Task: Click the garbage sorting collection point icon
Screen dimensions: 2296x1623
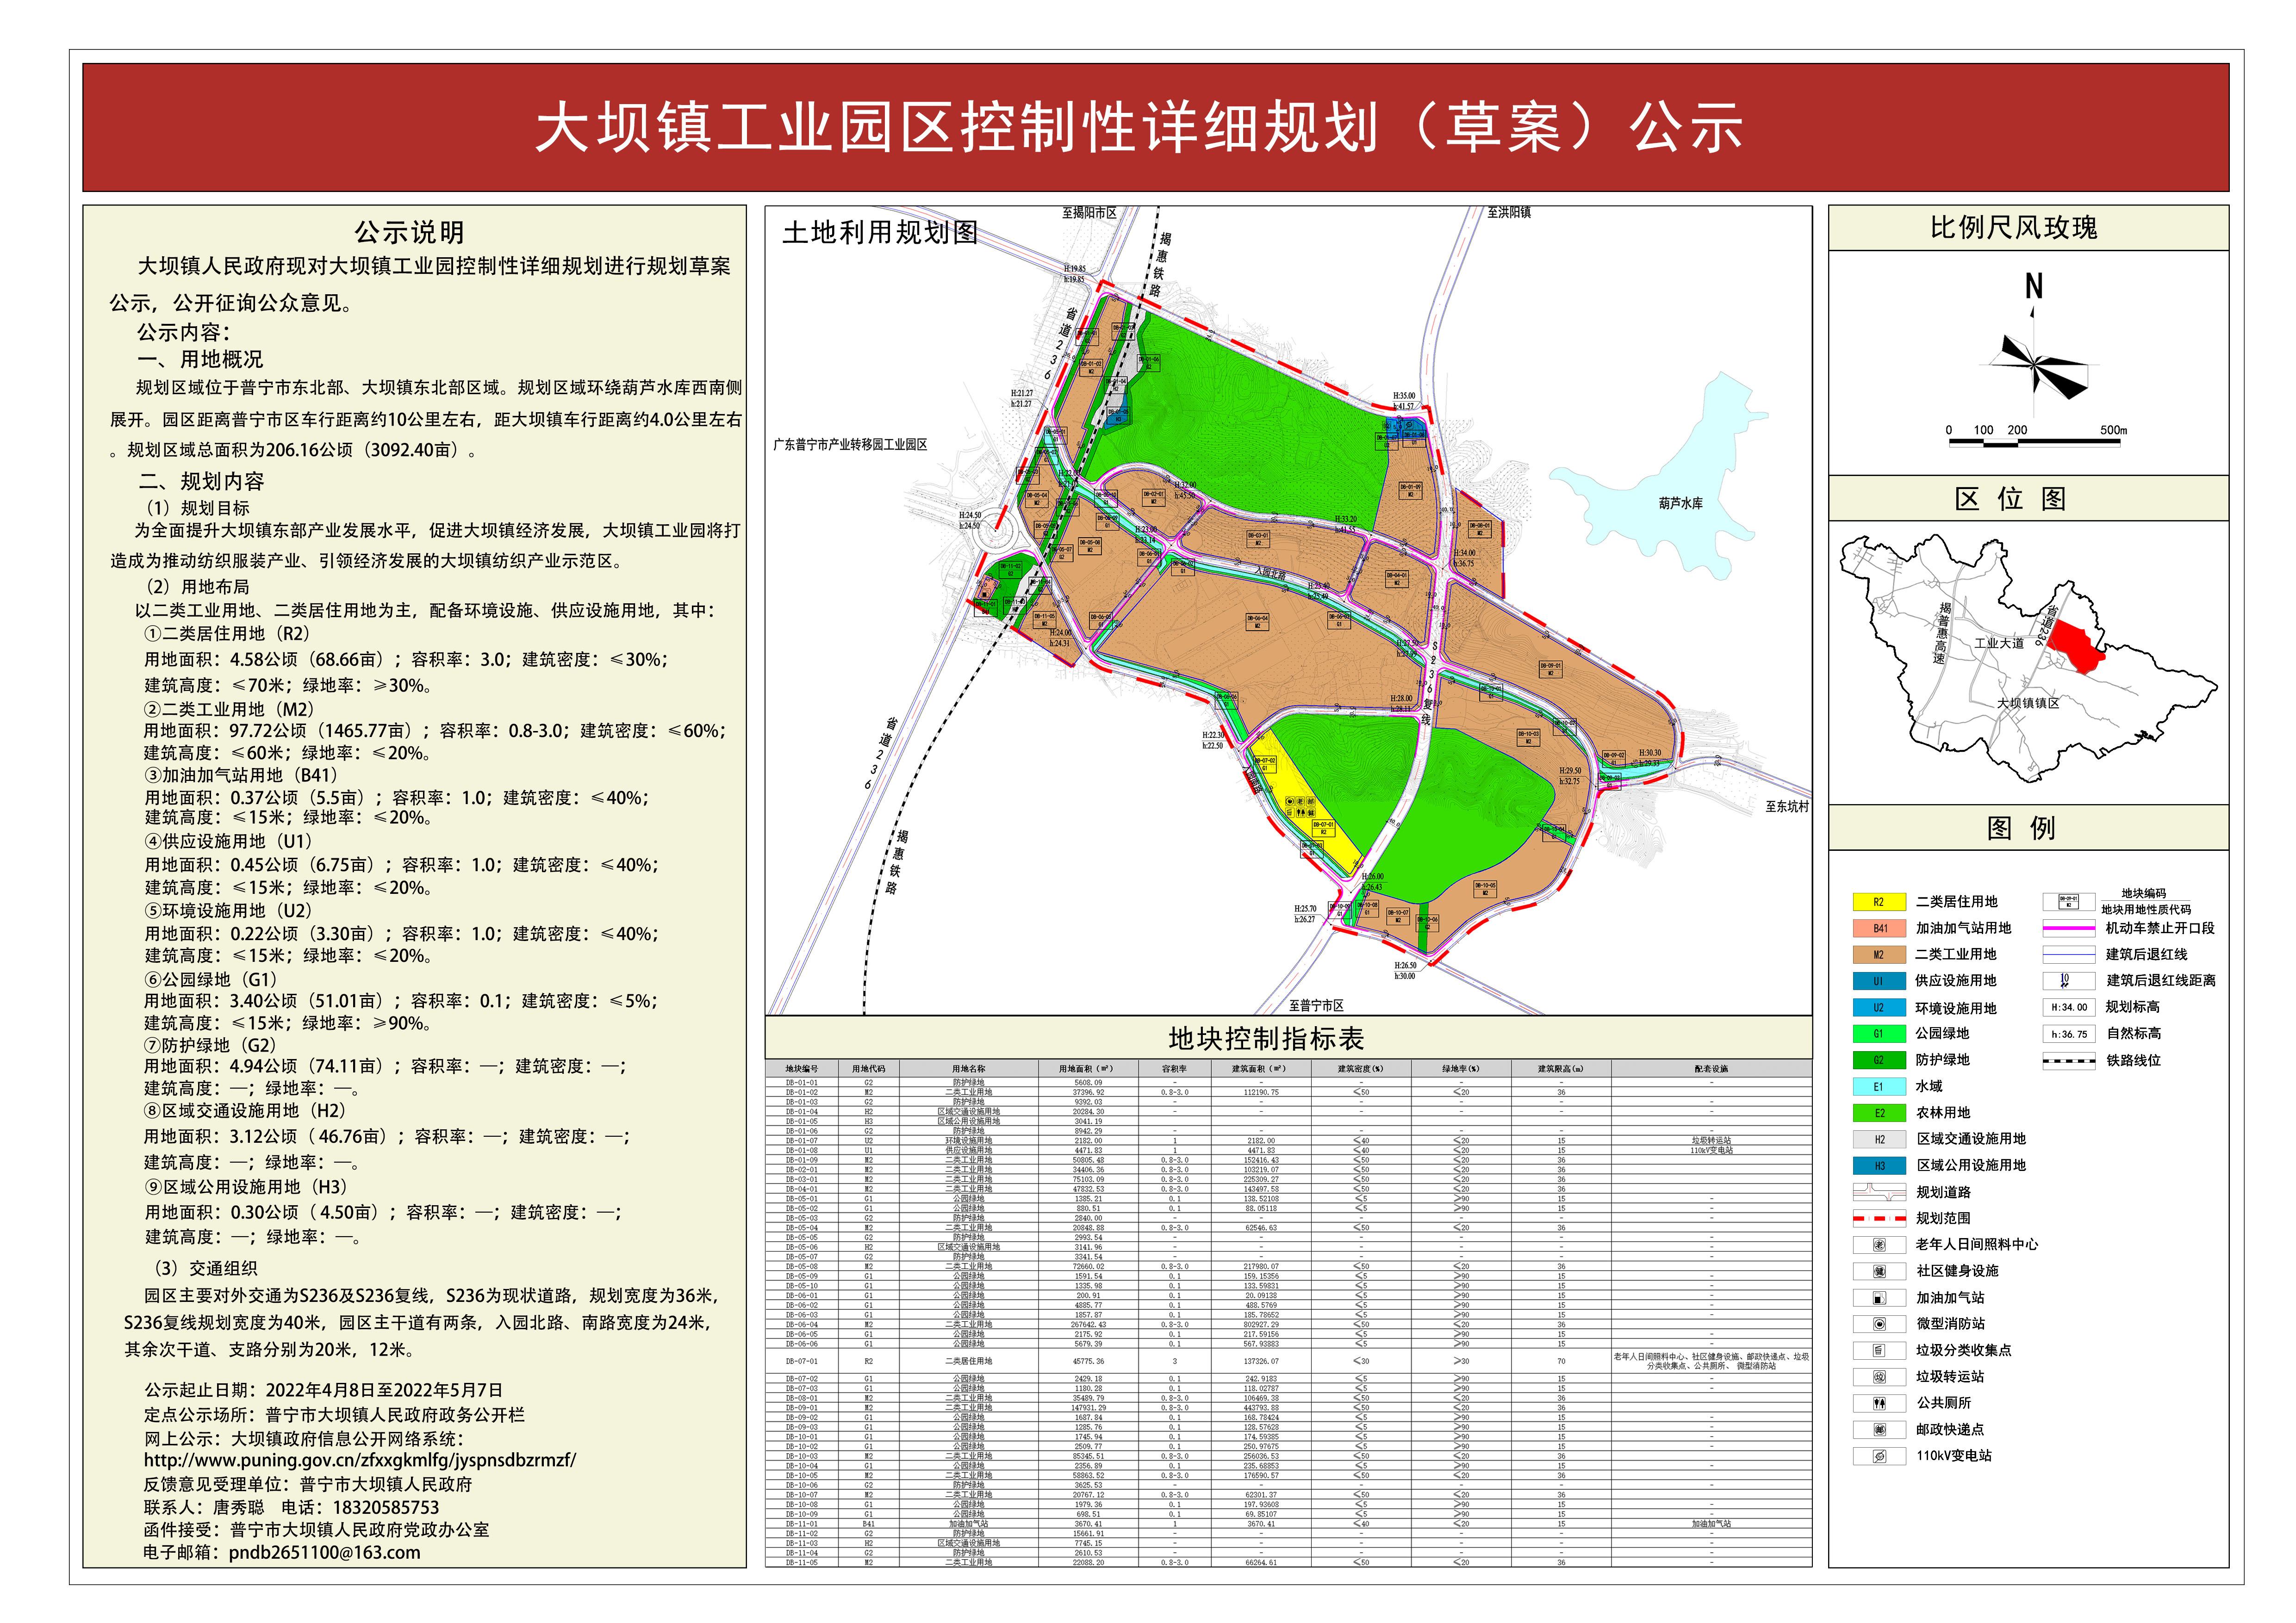Action: [1879, 1350]
